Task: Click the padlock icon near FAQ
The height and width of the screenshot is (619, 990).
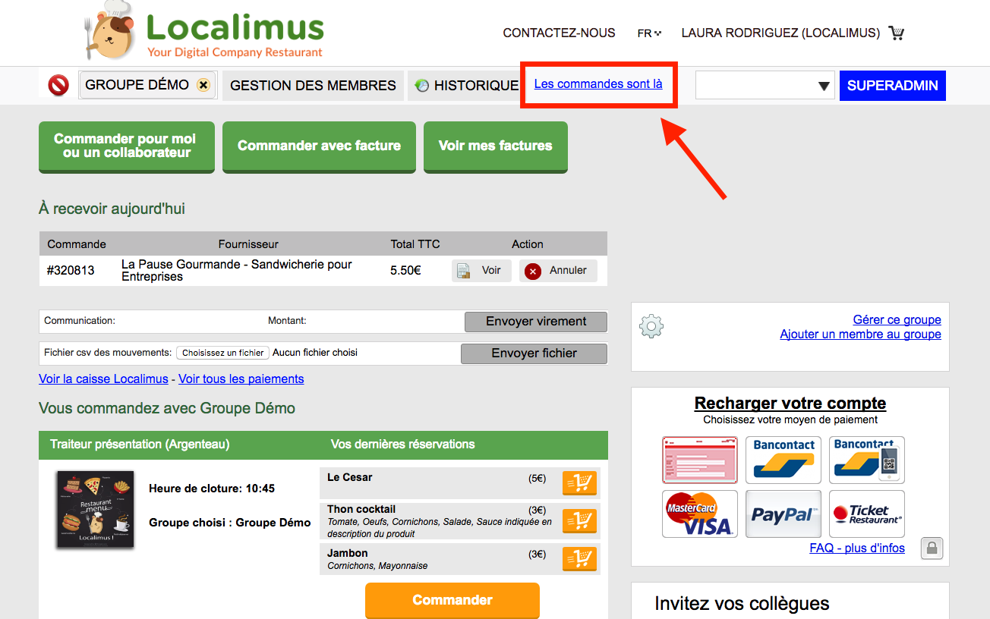Action: tap(932, 548)
